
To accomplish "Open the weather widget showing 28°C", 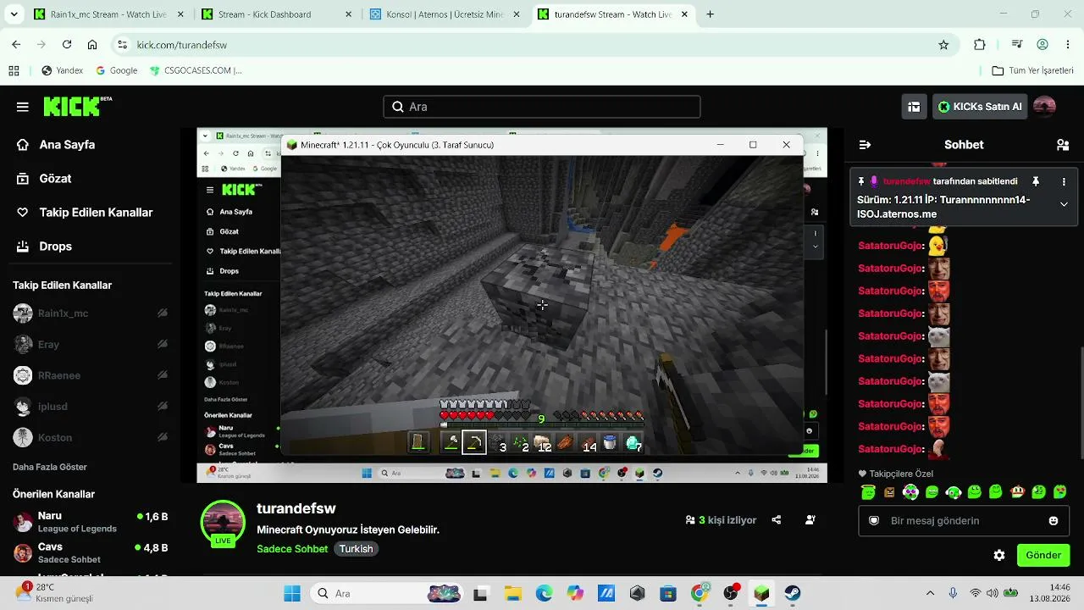I will (53, 593).
